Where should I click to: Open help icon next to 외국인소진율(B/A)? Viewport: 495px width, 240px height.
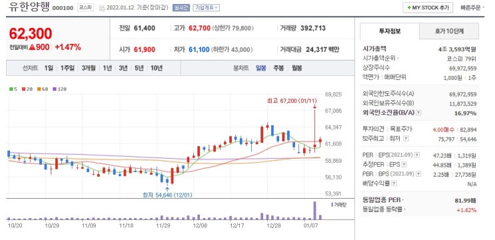point(418,113)
